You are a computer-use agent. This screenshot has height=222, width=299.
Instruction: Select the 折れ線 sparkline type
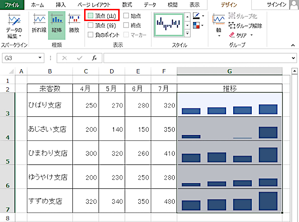tap(39, 23)
